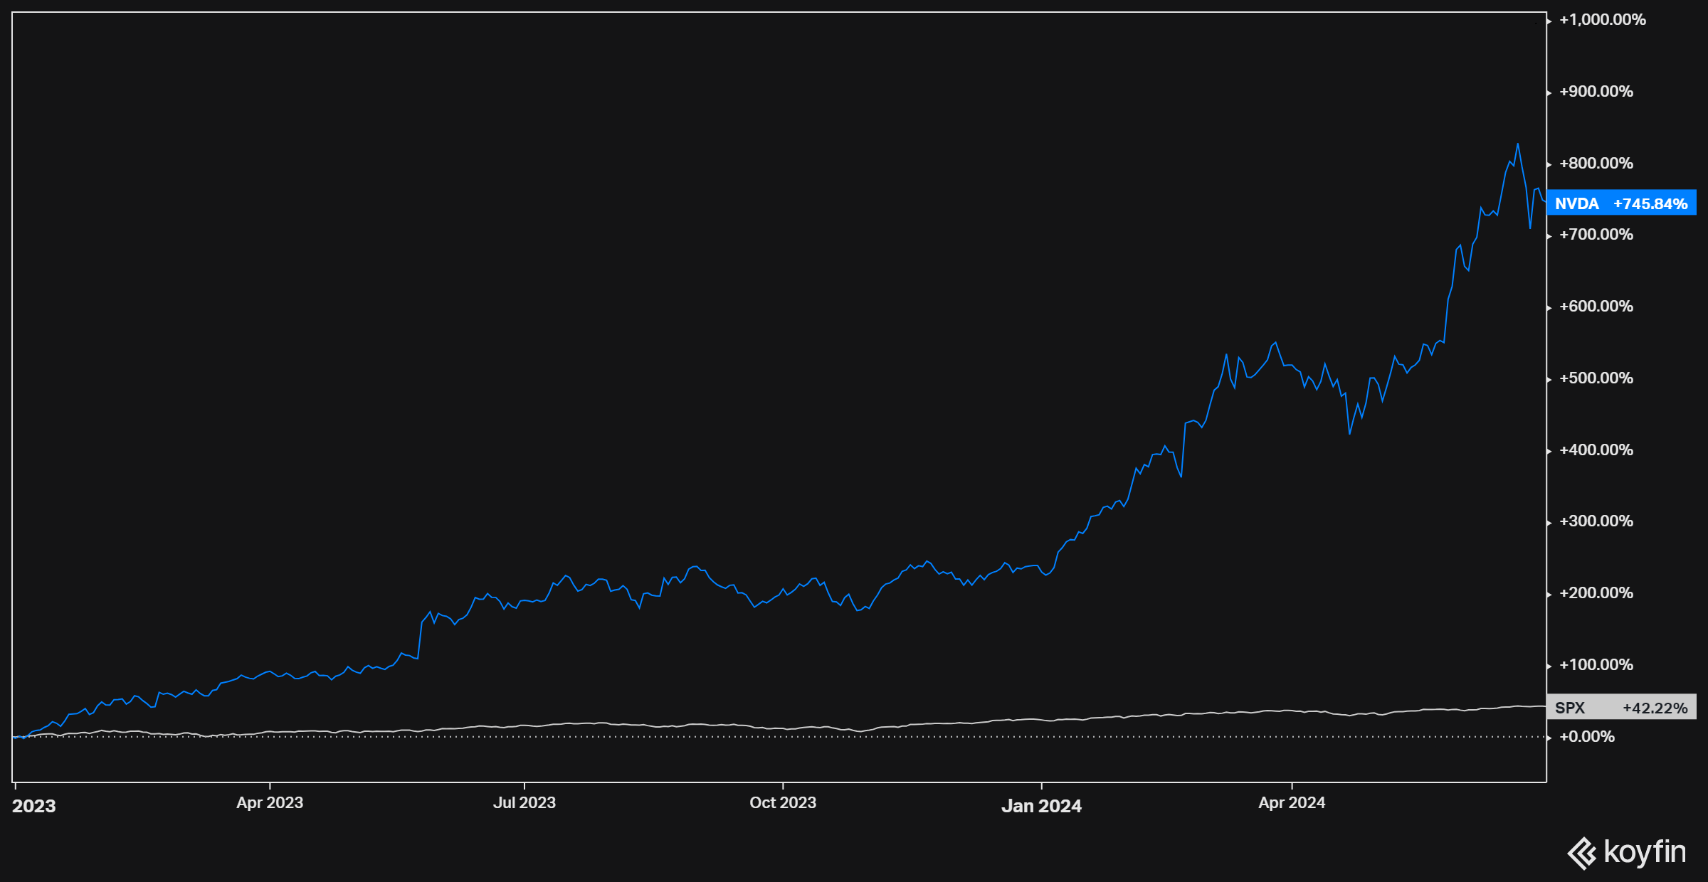Click the Jan 2024 date label
This screenshot has width=1708, height=882.
coord(1041,806)
